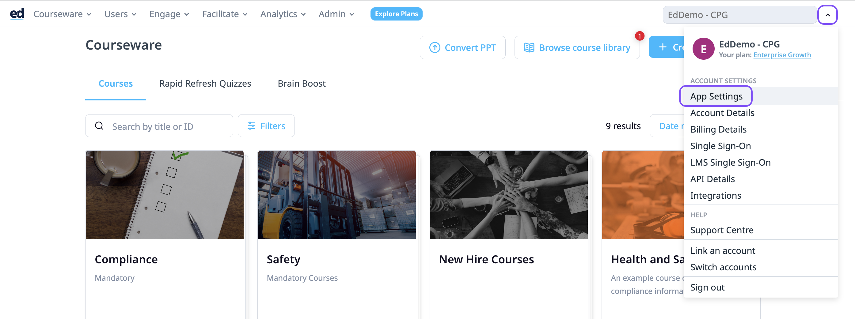Click the magnifier search icon

tap(99, 126)
